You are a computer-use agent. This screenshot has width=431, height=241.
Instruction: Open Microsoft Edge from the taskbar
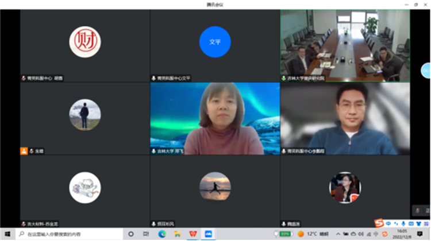tap(162, 234)
